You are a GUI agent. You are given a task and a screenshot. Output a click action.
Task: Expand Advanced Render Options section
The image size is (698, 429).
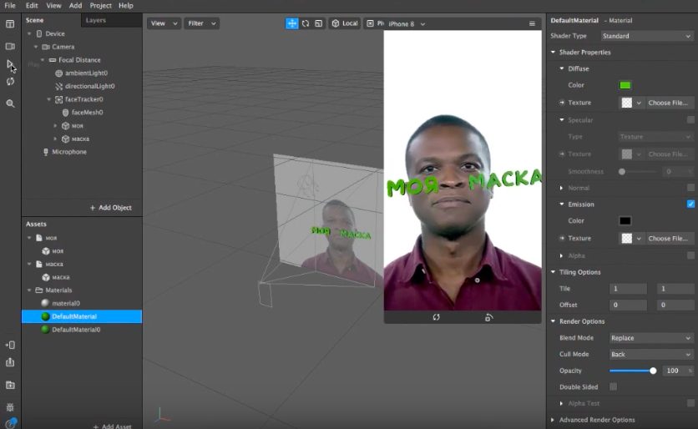click(x=553, y=420)
